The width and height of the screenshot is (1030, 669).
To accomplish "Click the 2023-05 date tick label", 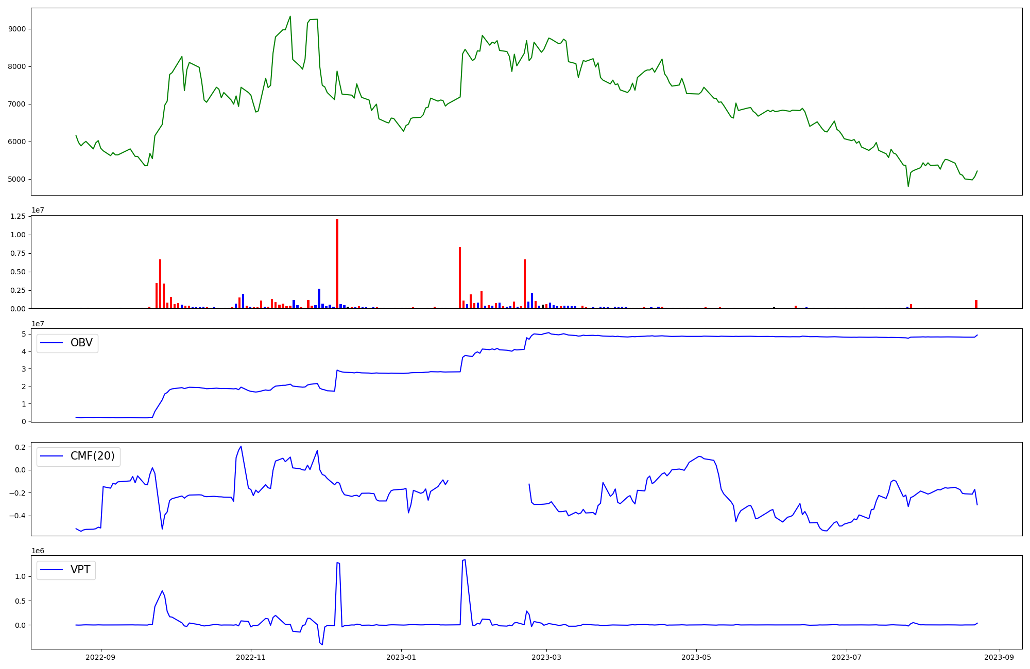I will coord(696,657).
